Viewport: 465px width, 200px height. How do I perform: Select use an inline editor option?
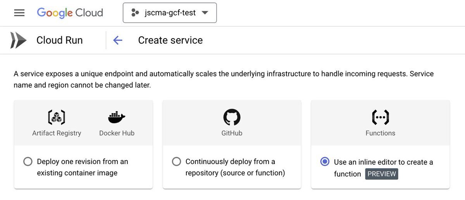[x=325, y=162]
